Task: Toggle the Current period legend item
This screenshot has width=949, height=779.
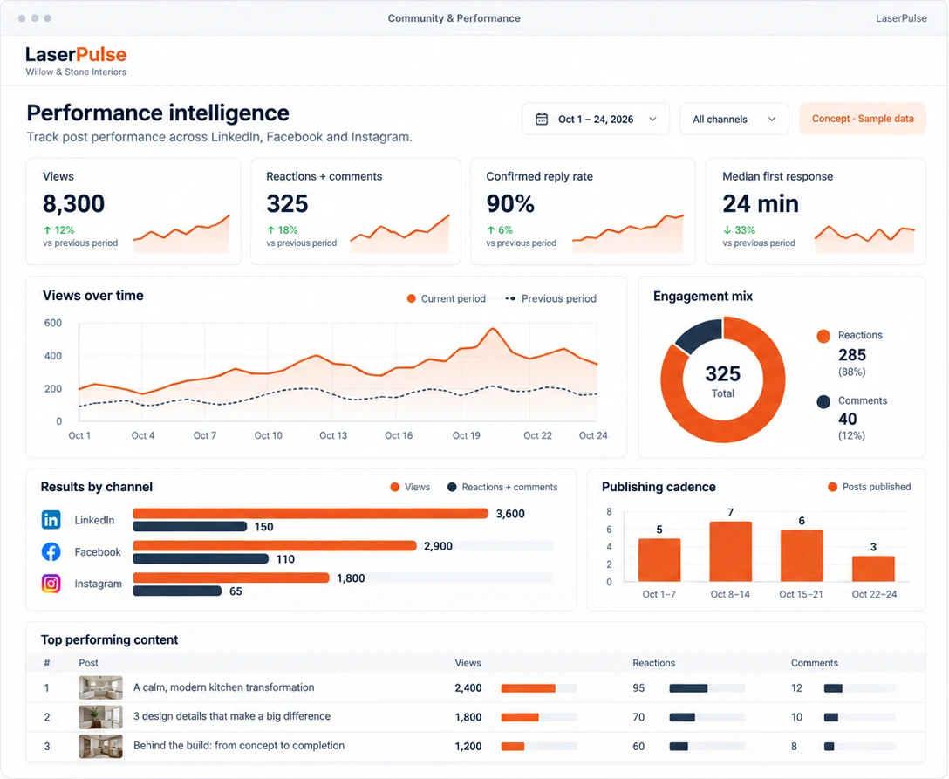Action: click(446, 298)
